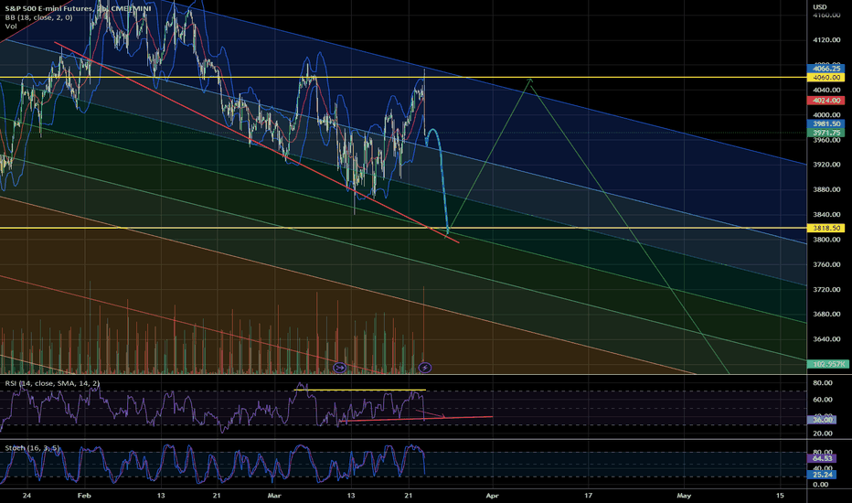
Task: Click the 3920.00 price scale value
Action: (826, 165)
